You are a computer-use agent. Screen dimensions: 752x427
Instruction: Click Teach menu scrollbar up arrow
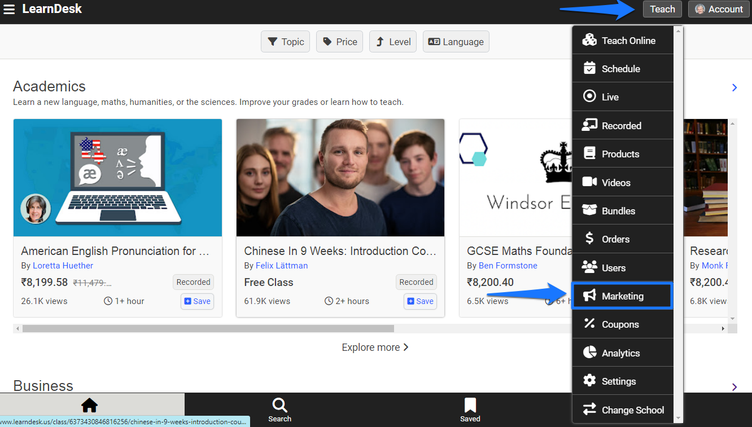coord(678,30)
